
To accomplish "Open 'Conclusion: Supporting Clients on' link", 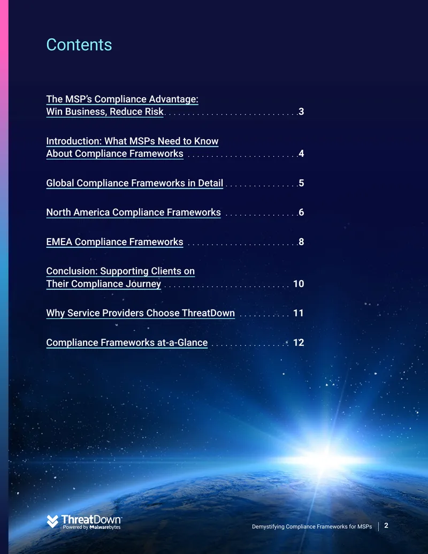I will coord(120,271).
